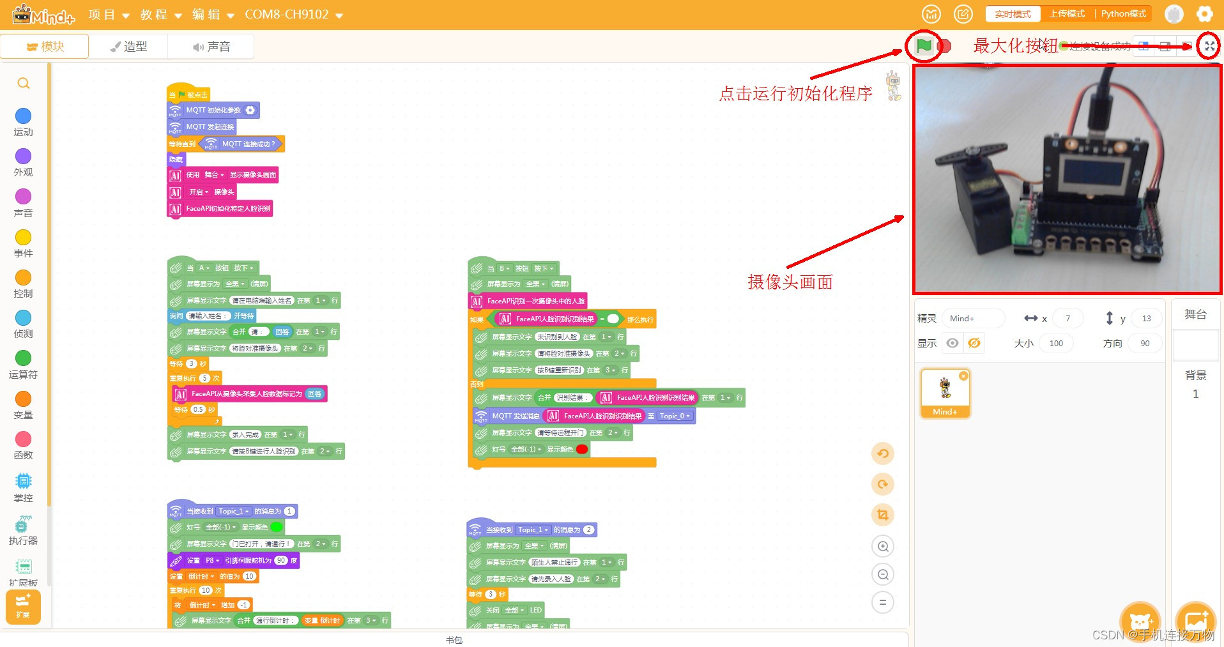Open Topic_0 dropdown in MQTT send block
1224x647 pixels.
675,416
